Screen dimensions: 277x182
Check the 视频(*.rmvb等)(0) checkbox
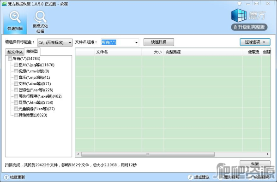pos(16,71)
